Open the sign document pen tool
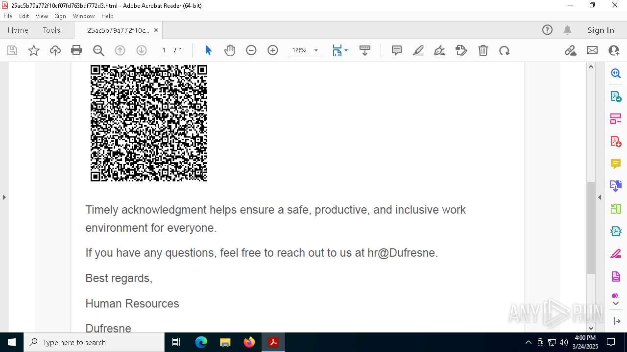 (x=440, y=50)
